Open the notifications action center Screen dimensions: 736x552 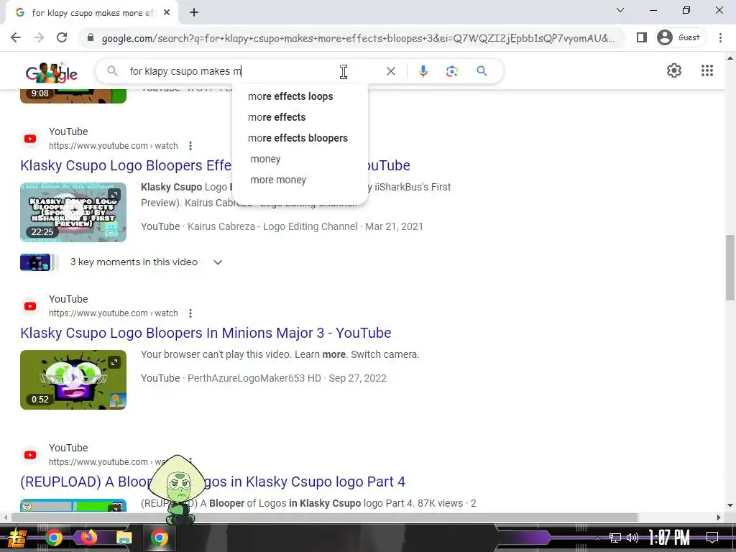click(712, 538)
